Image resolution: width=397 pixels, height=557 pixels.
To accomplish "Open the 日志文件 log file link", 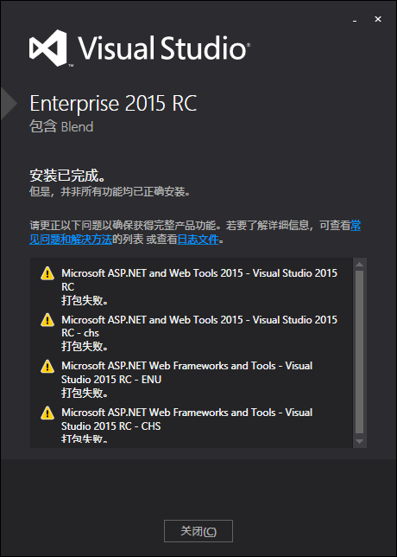I will point(198,240).
